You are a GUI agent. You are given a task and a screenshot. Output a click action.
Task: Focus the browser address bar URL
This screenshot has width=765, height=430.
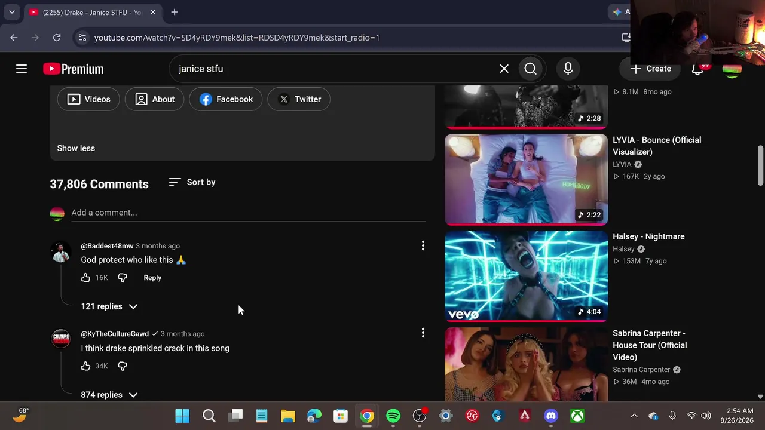tap(237, 38)
